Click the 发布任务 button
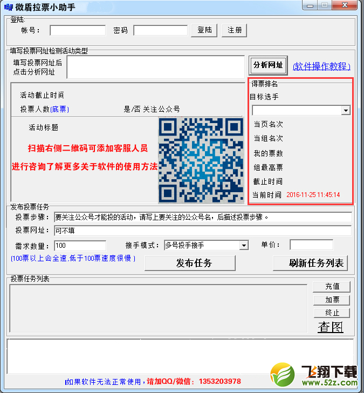The height and width of the screenshot is (393, 364). (x=190, y=263)
